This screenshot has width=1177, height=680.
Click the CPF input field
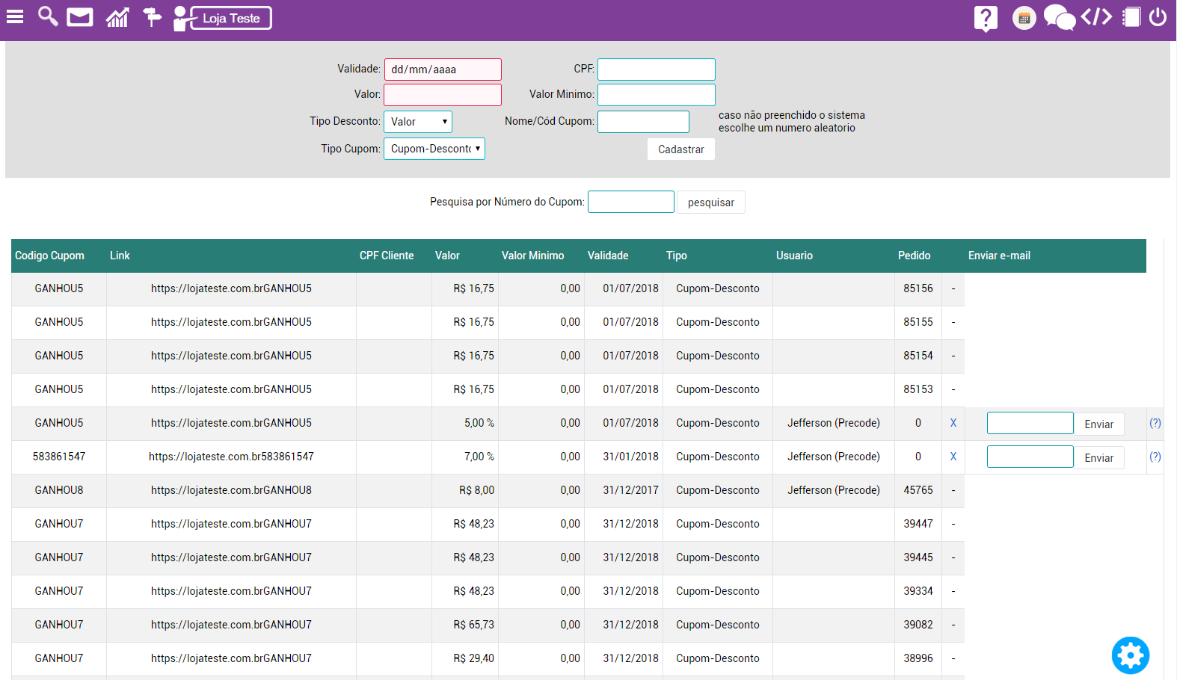pos(657,69)
